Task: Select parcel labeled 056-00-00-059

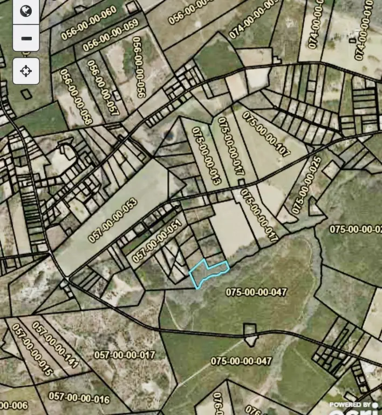Action: (x=111, y=35)
